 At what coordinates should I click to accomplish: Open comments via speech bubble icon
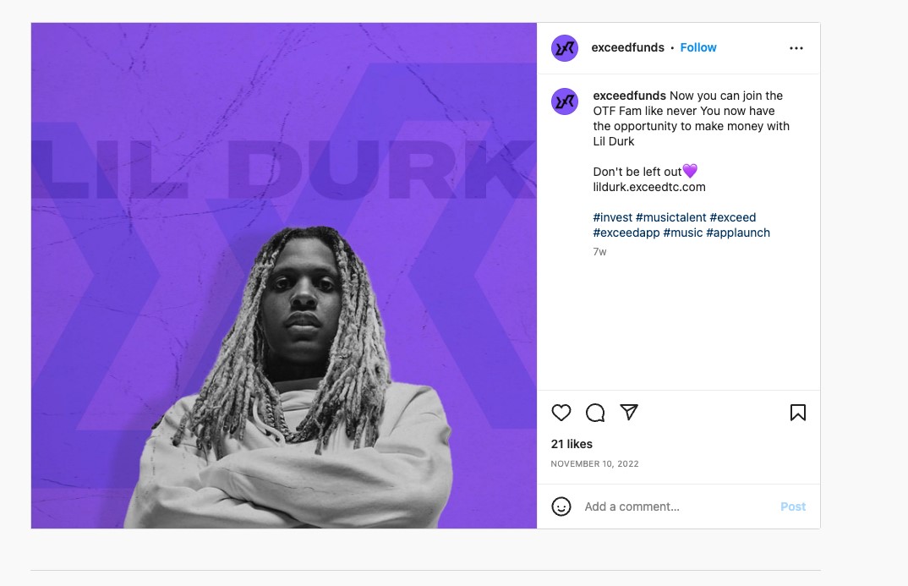(594, 413)
